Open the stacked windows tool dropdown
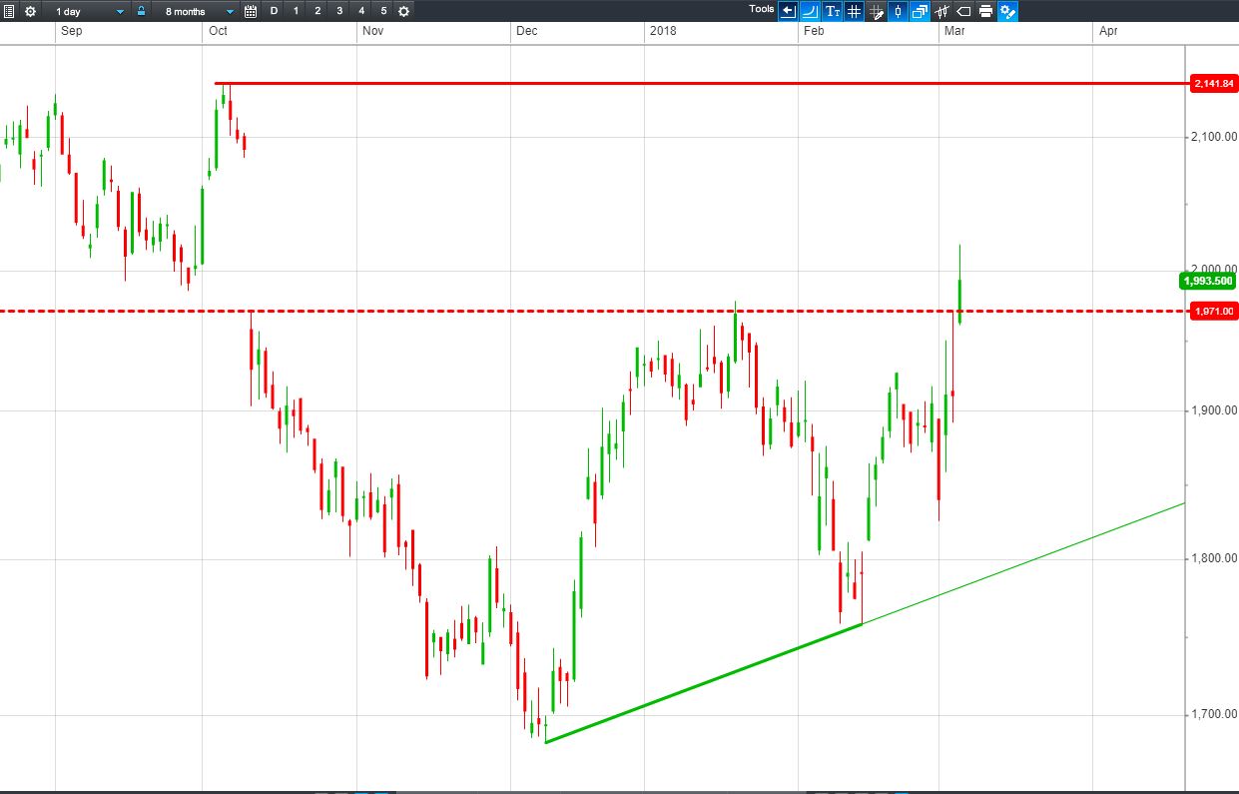The width and height of the screenshot is (1239, 794). (x=920, y=11)
